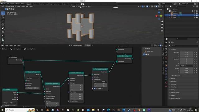
Task: Disable Cube in renders via camera icon
Action: [x=197, y=15]
